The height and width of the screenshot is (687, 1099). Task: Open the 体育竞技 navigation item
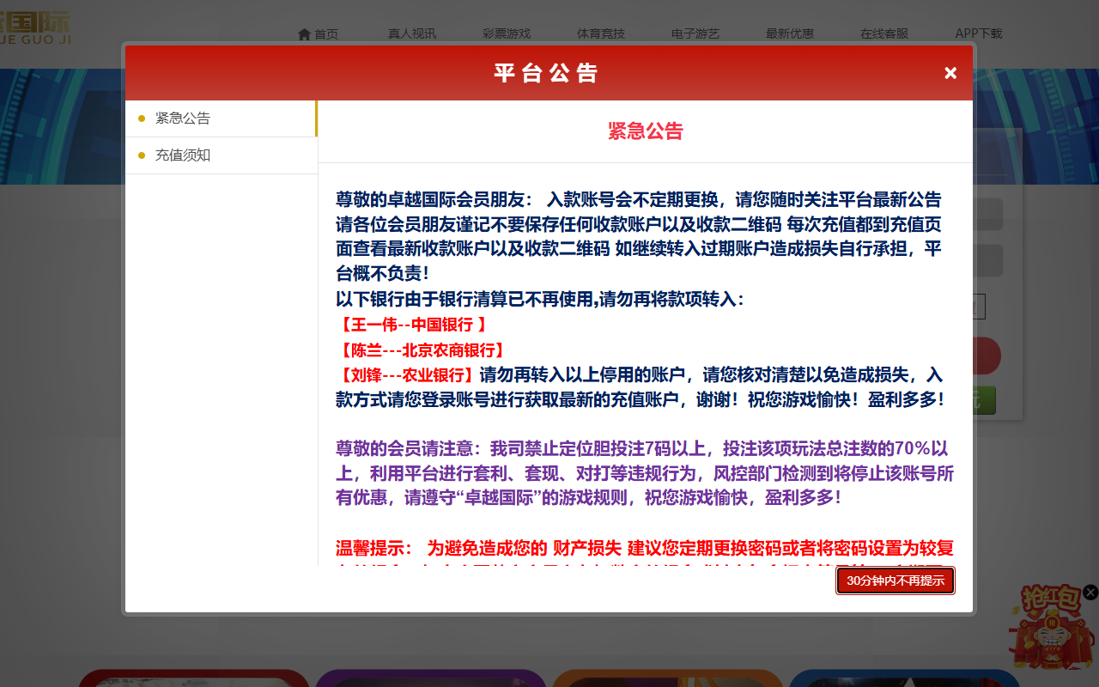601,34
